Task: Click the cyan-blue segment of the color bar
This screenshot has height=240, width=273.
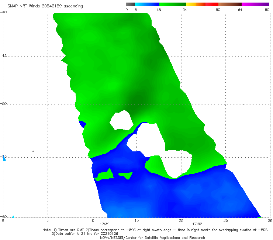Action: pyautogui.click(x=147, y=4)
